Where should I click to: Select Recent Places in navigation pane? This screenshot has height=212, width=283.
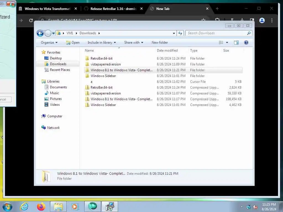coord(60,70)
